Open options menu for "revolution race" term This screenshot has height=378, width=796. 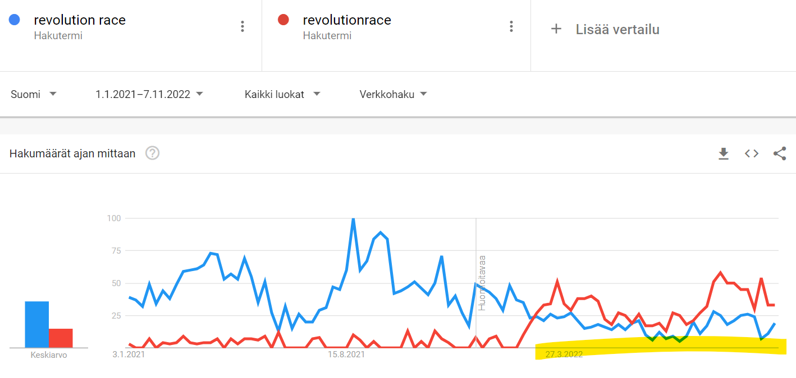click(x=243, y=26)
